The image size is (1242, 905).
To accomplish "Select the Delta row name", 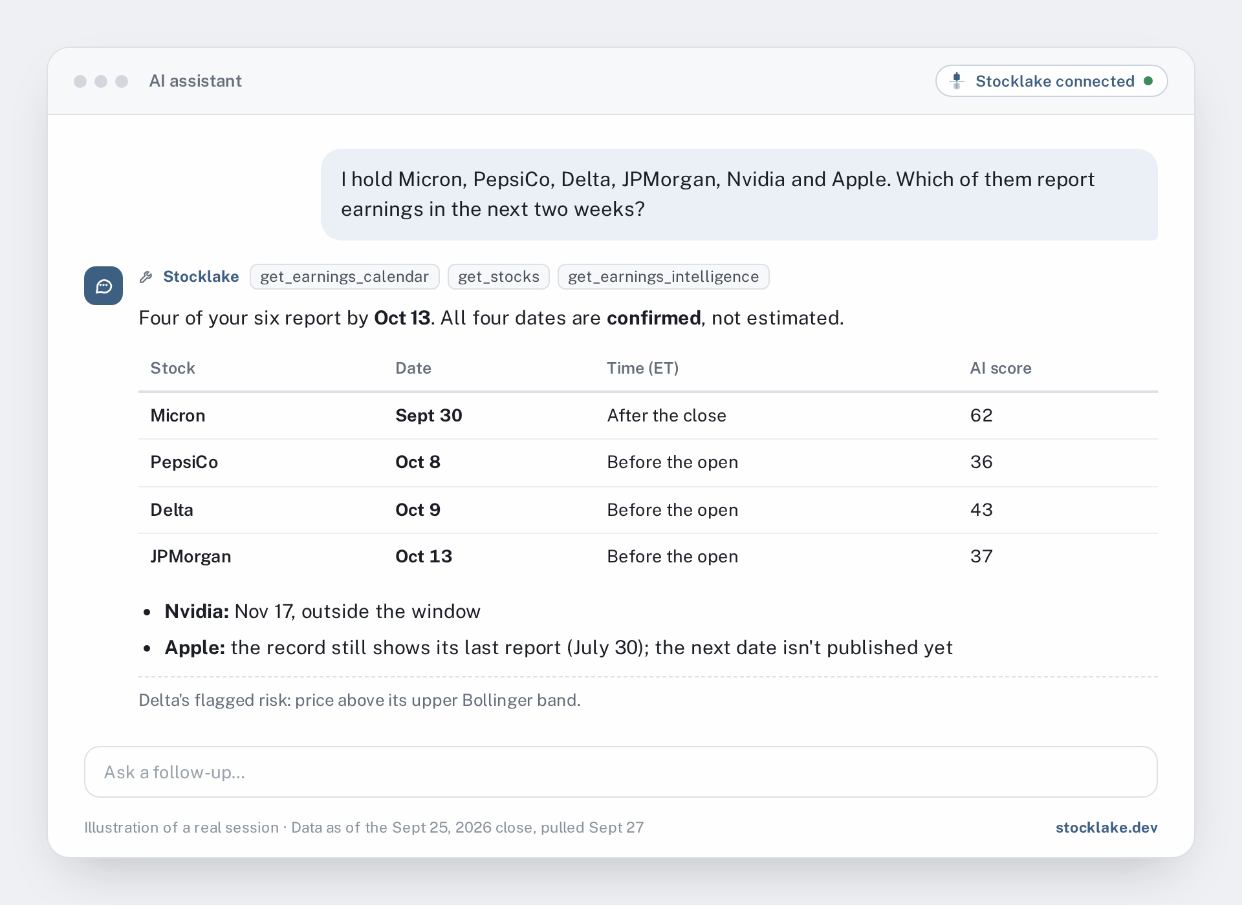I will [172, 509].
